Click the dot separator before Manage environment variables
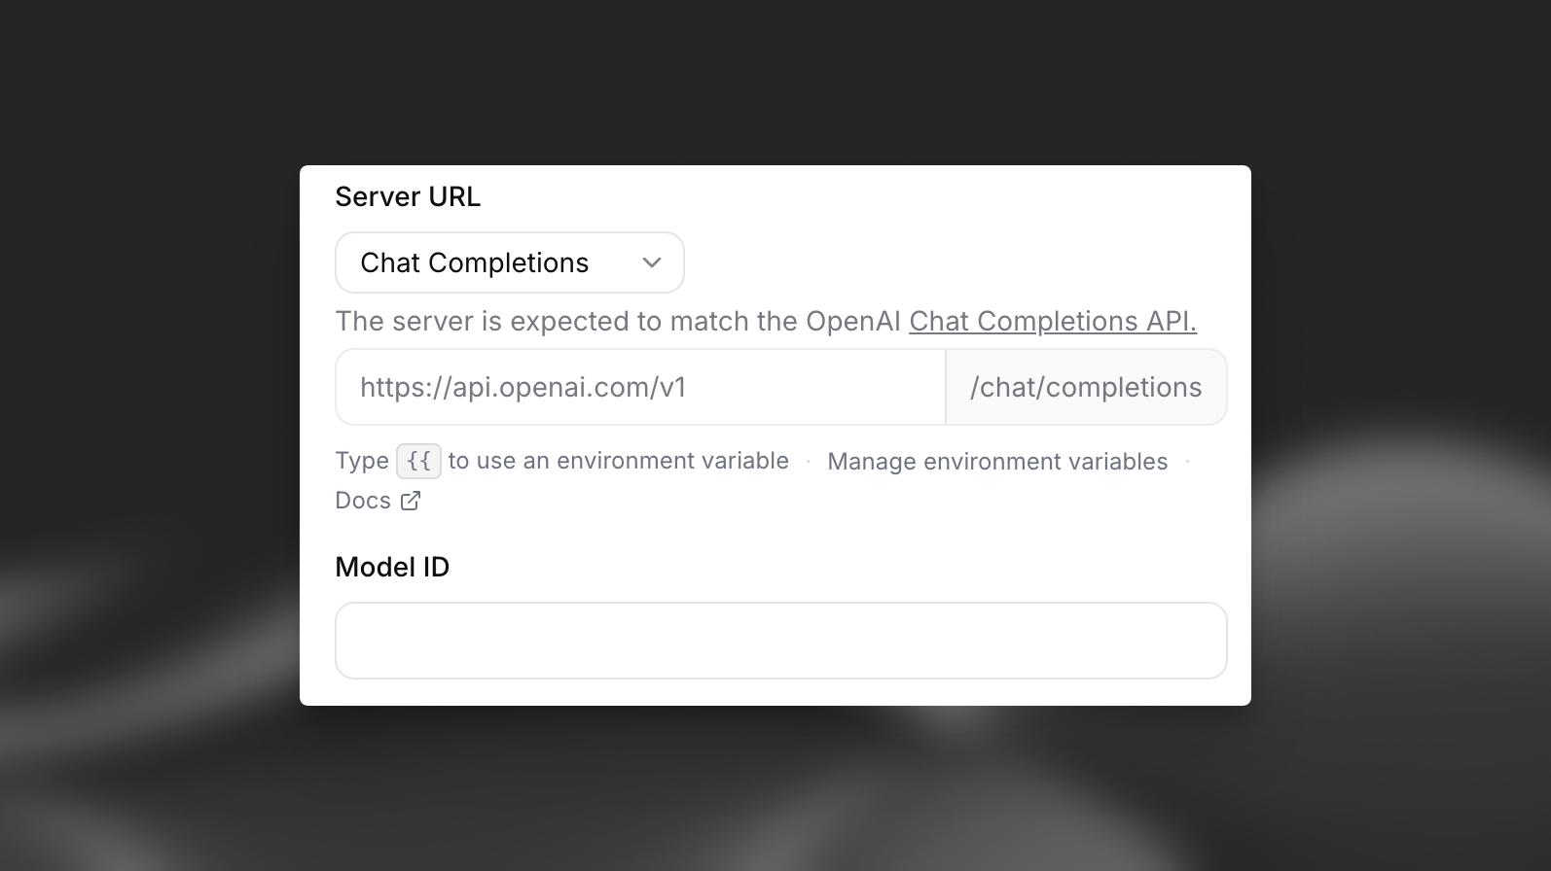Screen dimensions: 1551x871 point(809,461)
